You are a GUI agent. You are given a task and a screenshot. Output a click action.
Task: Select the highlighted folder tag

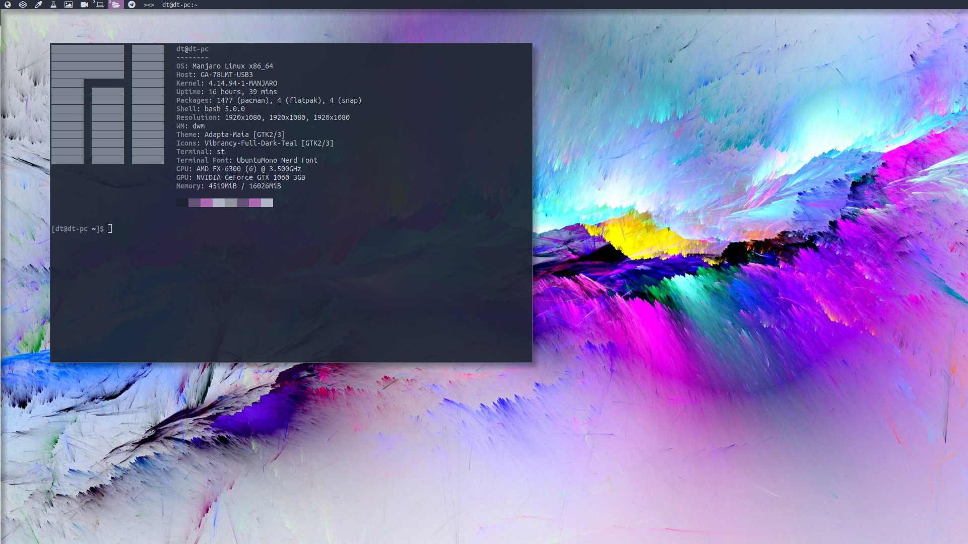(x=116, y=5)
